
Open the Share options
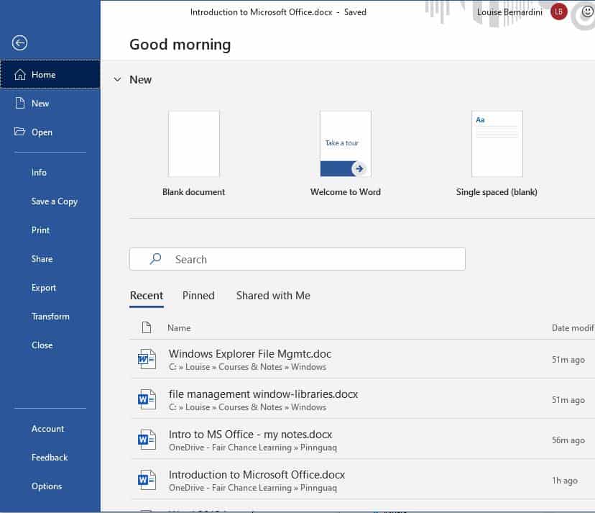42,259
